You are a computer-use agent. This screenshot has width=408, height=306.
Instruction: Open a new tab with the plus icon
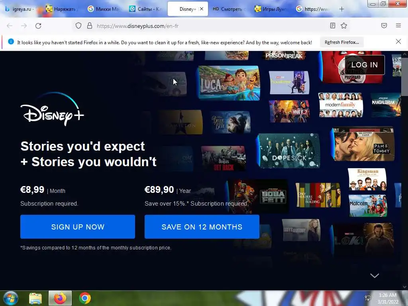[341, 9]
